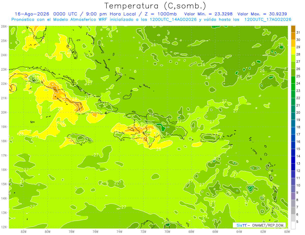Screen dimensions: 305x235
Task: Click the 19N latitude axis label
Action: click(x=4, y=126)
